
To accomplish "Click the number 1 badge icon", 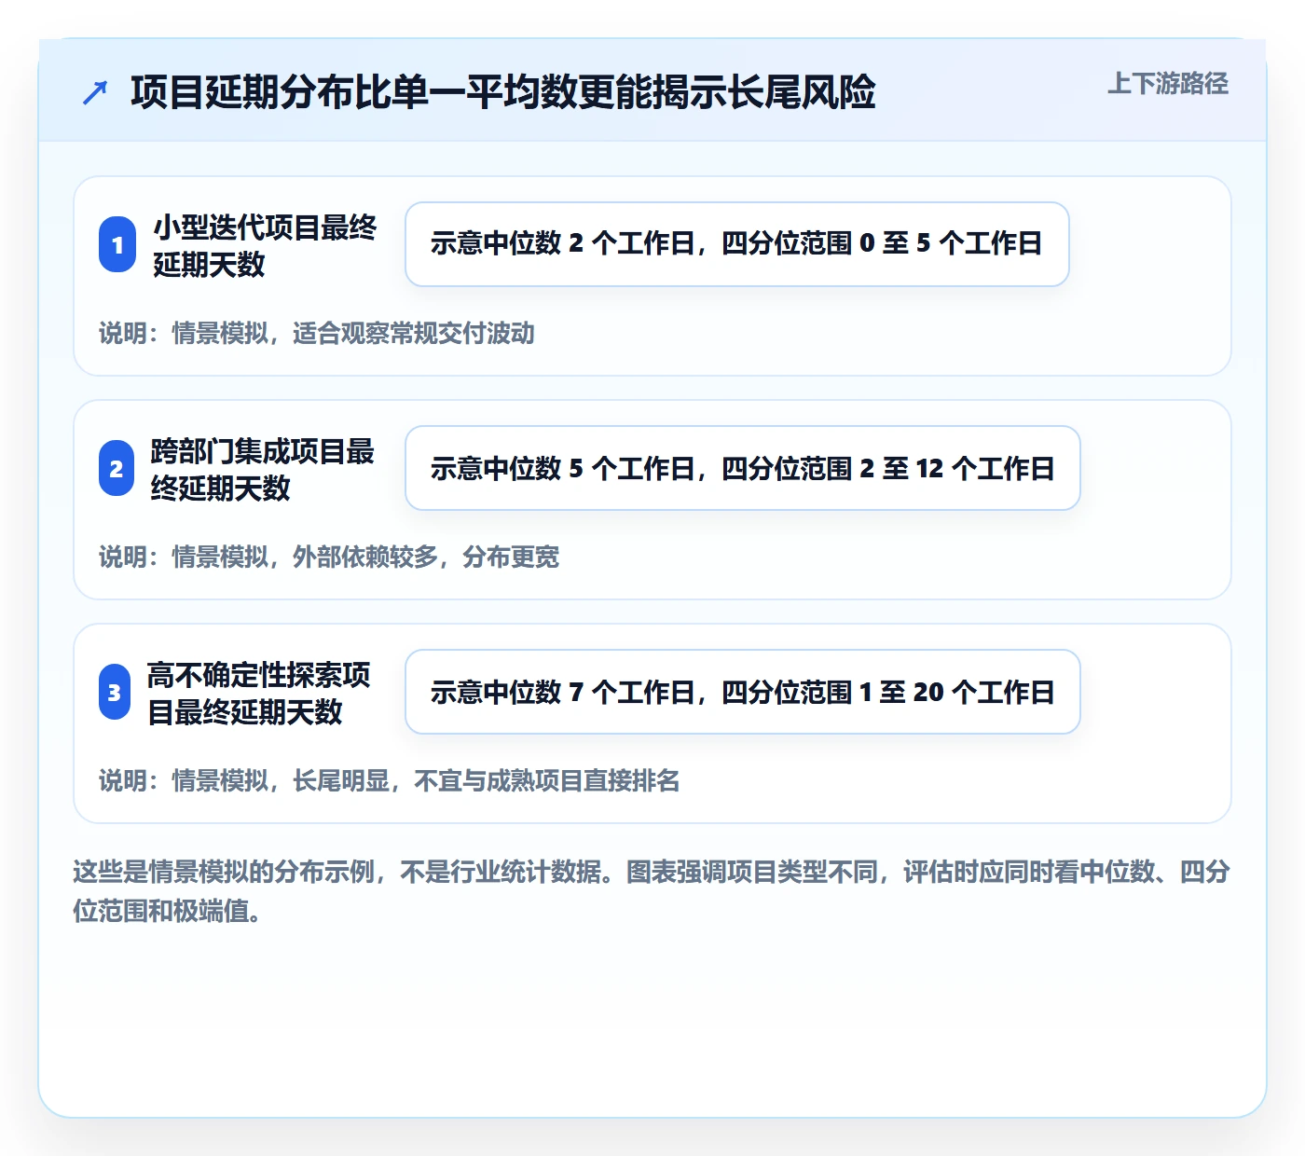I will (x=117, y=244).
